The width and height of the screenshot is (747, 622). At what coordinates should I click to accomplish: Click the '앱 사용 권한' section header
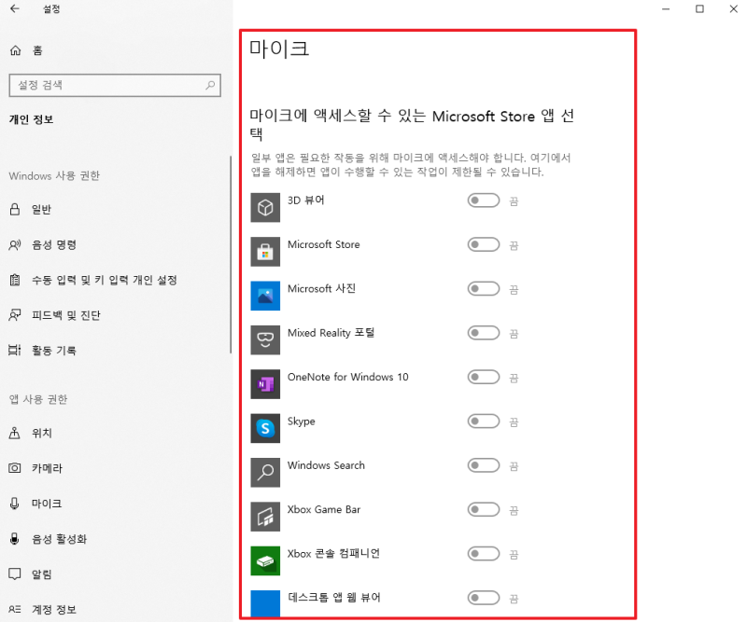coord(38,399)
